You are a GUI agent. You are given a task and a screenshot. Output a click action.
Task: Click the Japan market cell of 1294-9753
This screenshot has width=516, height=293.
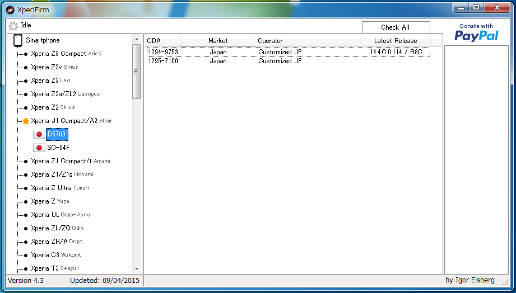(x=218, y=52)
